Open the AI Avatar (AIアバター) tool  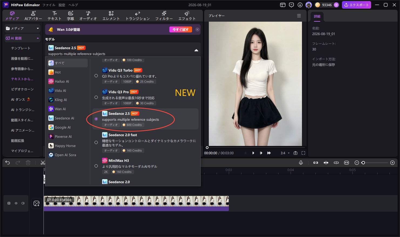(x=33, y=16)
